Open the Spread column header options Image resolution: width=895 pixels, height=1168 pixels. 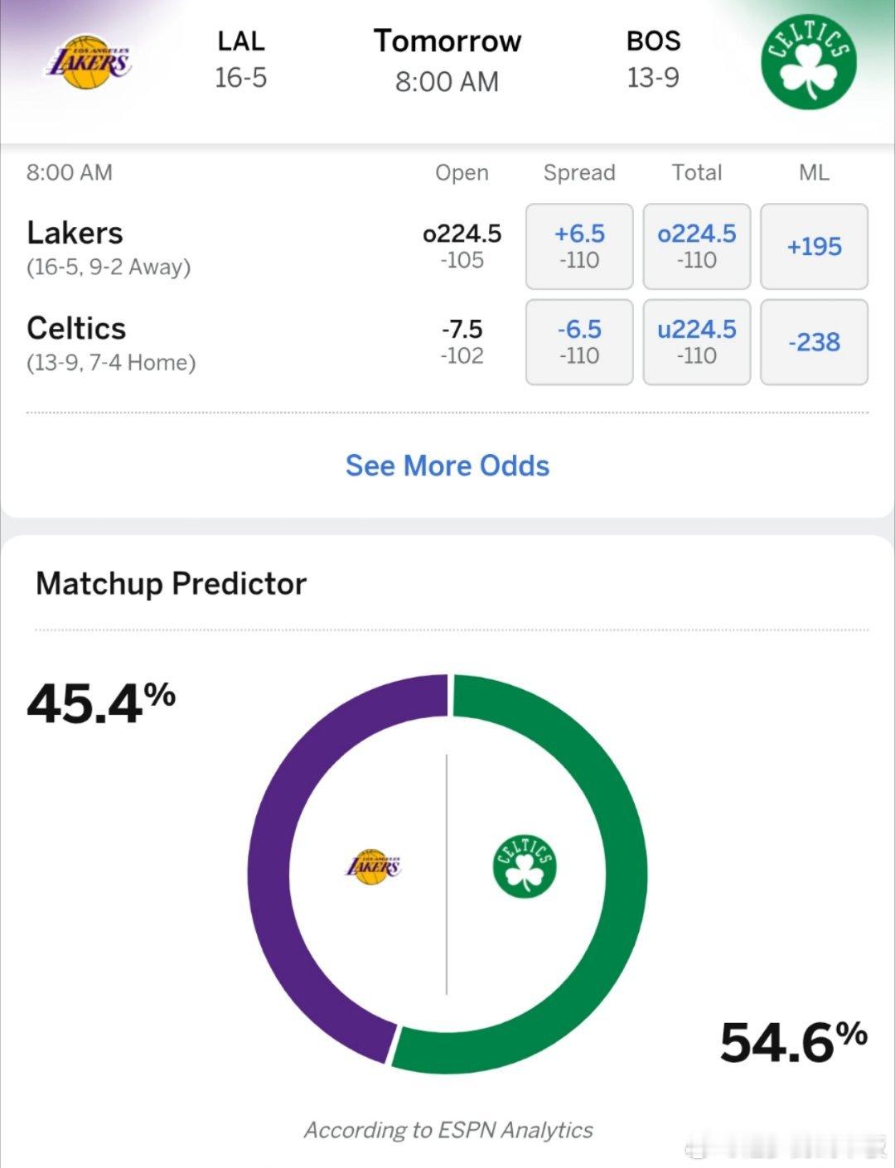pyautogui.click(x=579, y=172)
